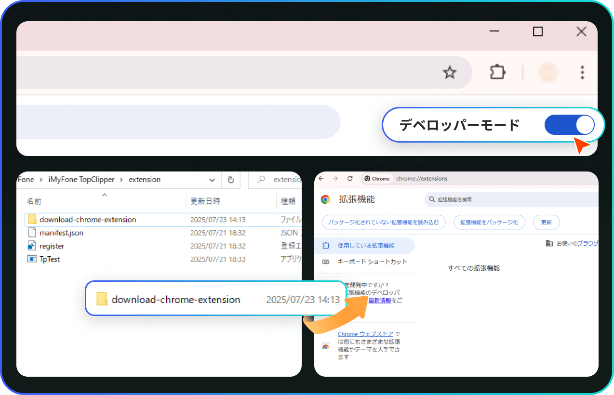
Task: Sort by 名前 column header
Action: pos(34,201)
